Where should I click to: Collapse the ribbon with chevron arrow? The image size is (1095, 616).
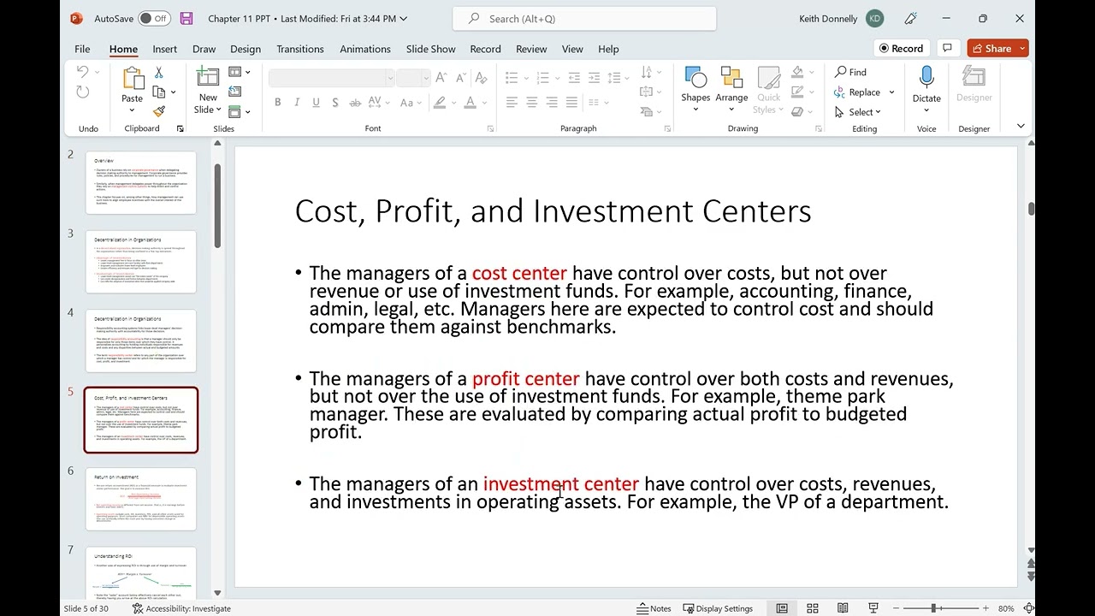pyautogui.click(x=1021, y=127)
